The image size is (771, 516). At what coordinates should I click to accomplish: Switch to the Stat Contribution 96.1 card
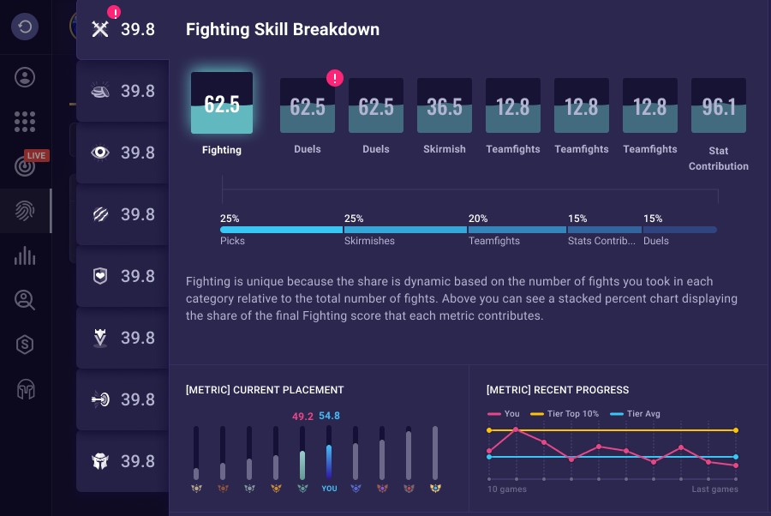(718, 103)
